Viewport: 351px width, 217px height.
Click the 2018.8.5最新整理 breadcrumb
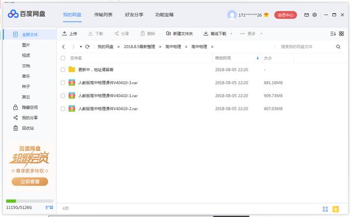click(139, 47)
